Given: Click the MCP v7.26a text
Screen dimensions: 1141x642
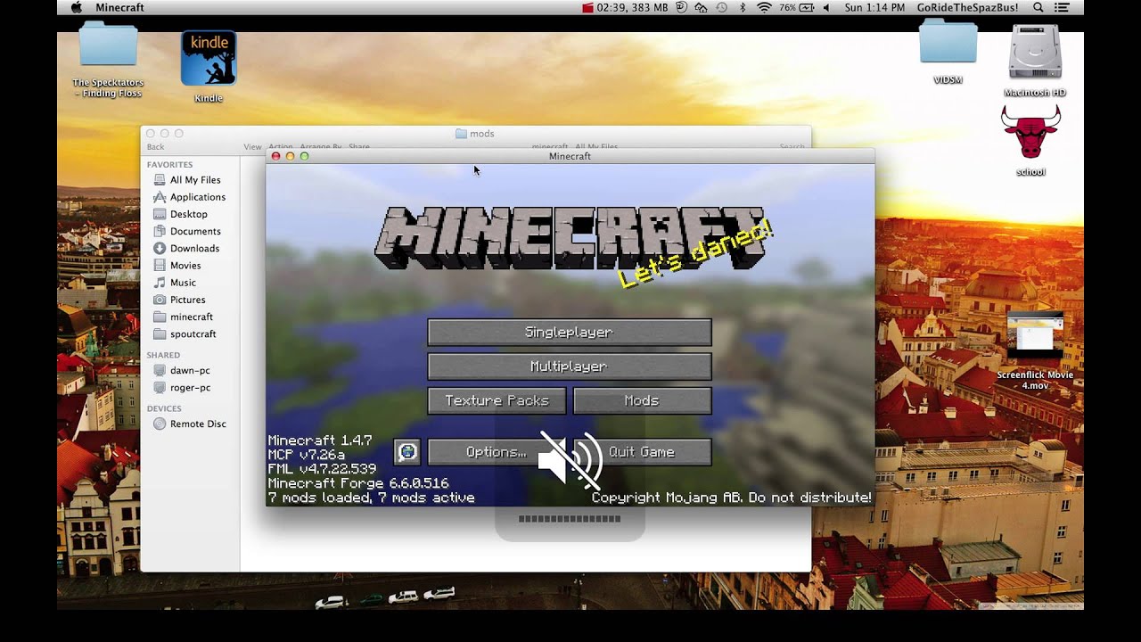Looking at the screenshot, I should pos(307,455).
